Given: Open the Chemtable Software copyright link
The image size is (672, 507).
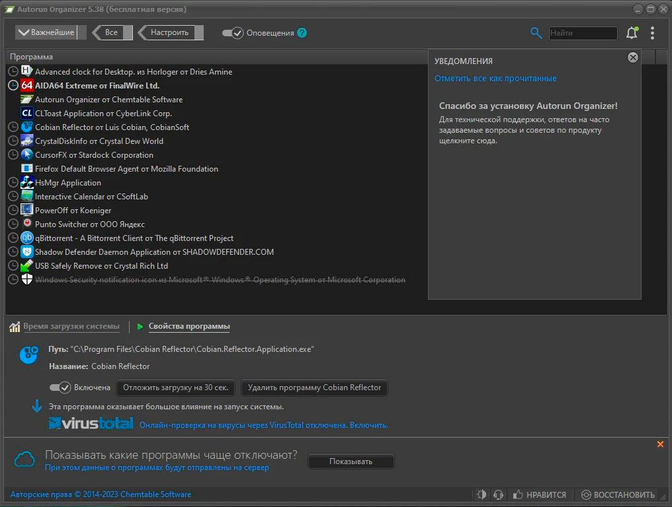Looking at the screenshot, I should pyautogui.click(x=101, y=494).
